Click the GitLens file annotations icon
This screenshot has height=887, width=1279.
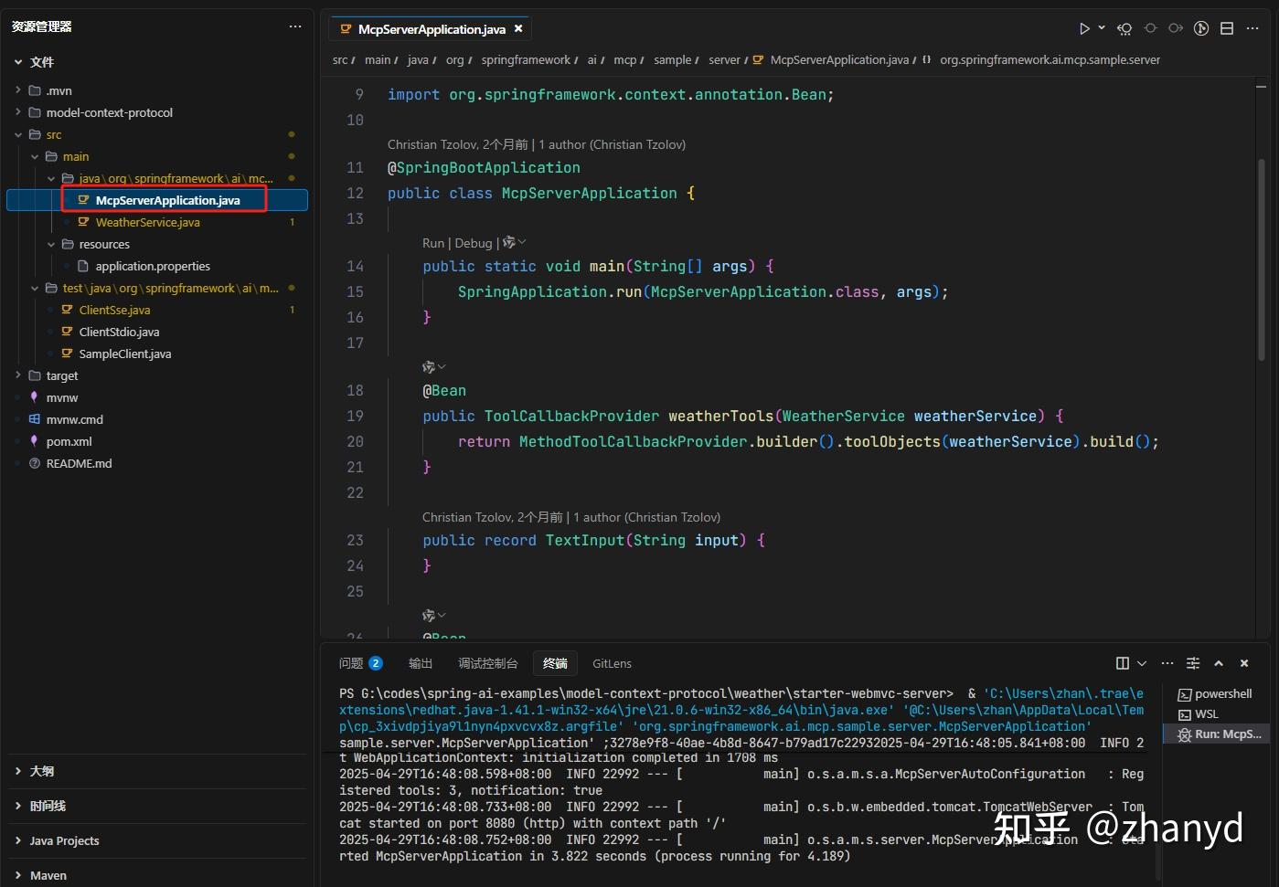pos(1201,29)
